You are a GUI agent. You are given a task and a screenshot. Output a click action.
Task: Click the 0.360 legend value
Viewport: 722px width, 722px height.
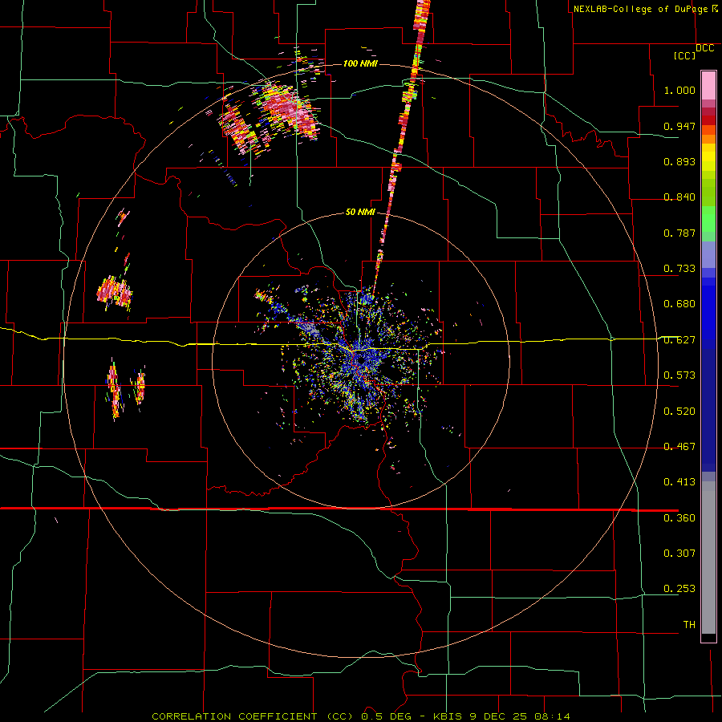click(679, 518)
